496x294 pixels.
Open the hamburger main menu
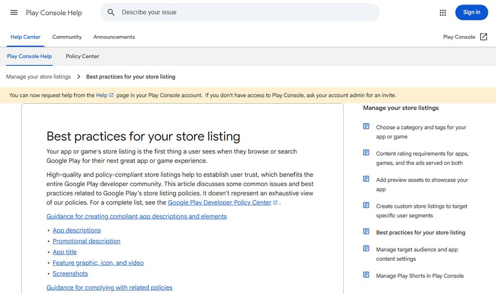click(14, 13)
